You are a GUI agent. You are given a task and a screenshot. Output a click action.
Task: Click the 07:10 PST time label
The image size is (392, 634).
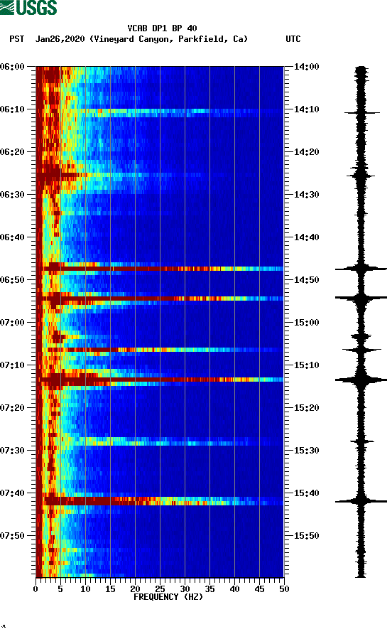(x=13, y=365)
